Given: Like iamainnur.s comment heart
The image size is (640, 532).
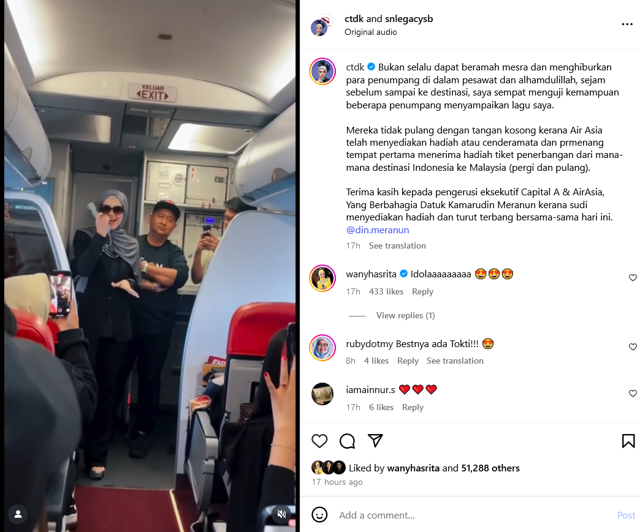Looking at the screenshot, I should pos(633,394).
